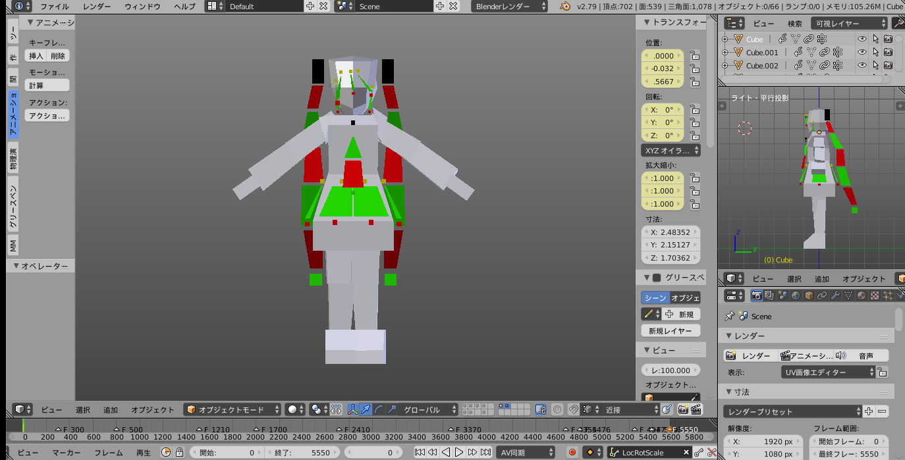
Task: Click the New Layer grease pencil button
Action: [671, 331]
